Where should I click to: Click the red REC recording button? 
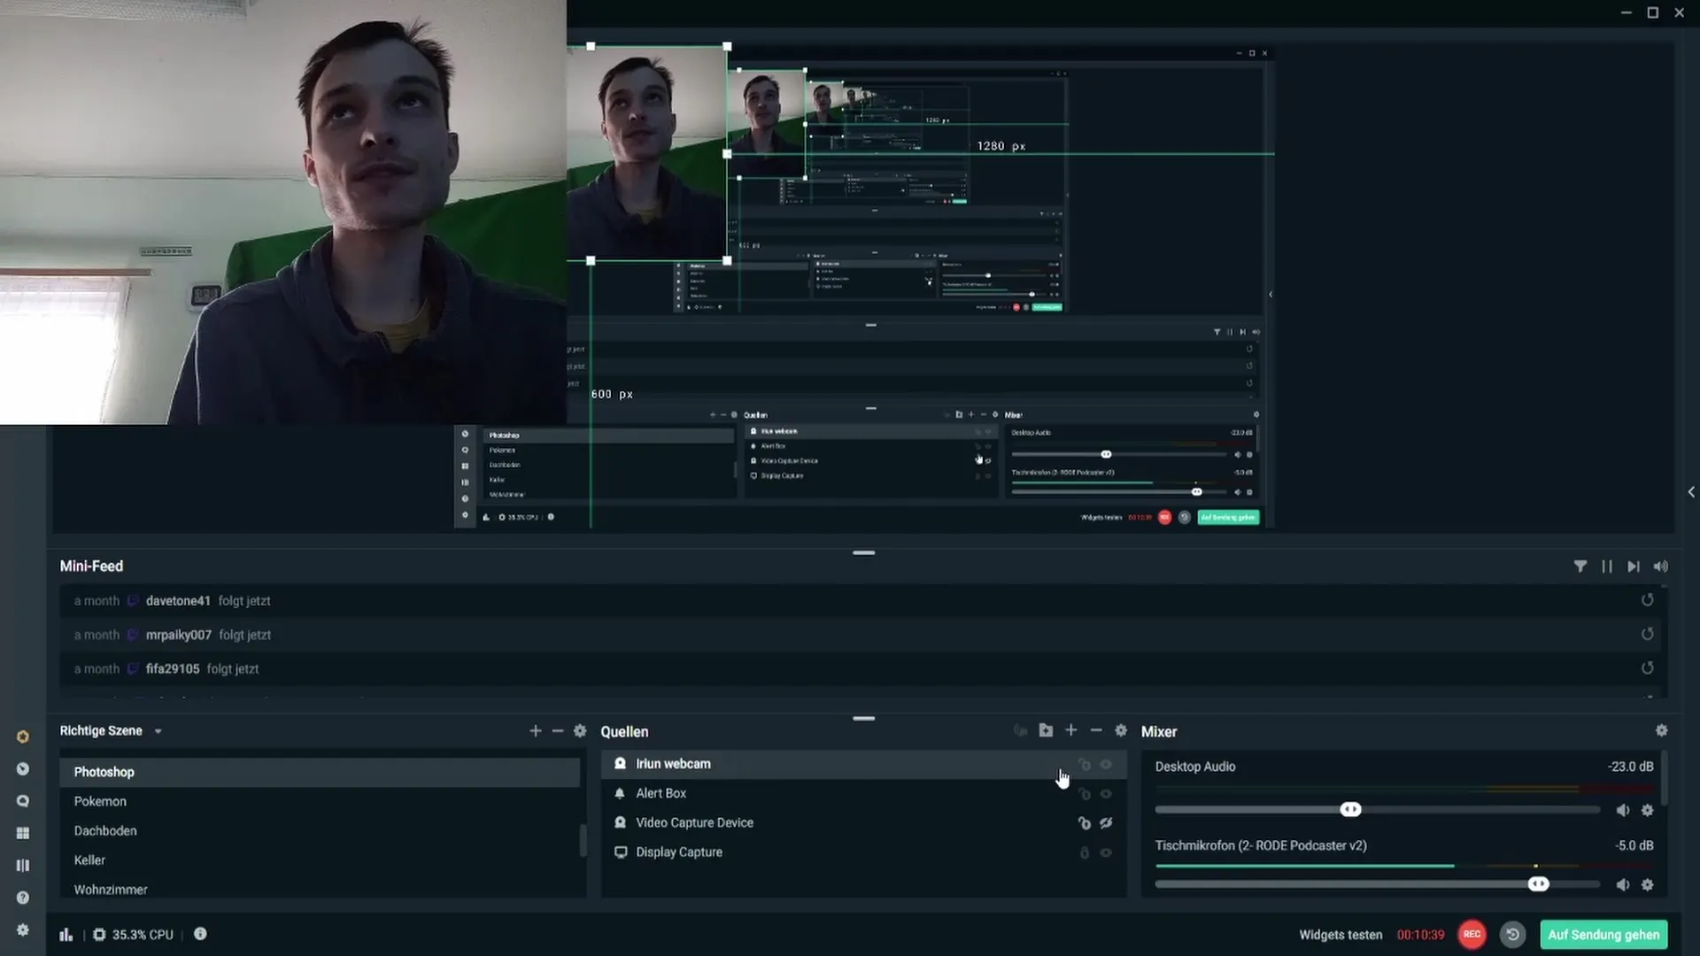pos(1472,935)
